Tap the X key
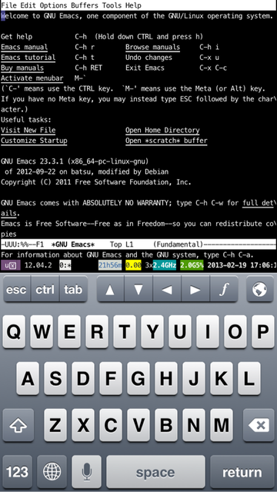The height and width of the screenshot is (492, 277). 83,425
